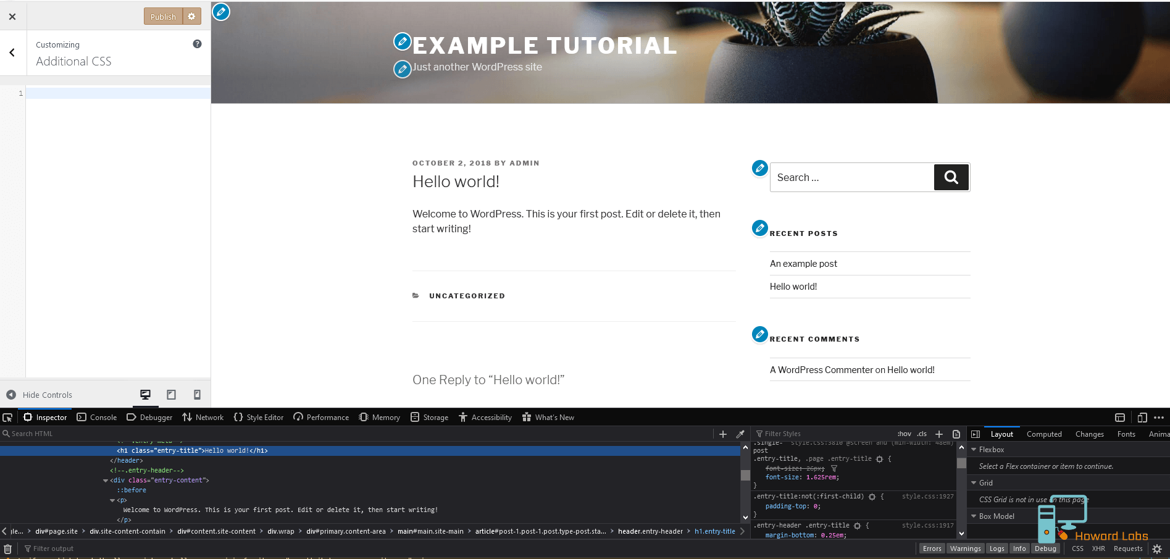1170x559 pixels.
Task: Create a new node using the plus icon
Action: (722, 434)
